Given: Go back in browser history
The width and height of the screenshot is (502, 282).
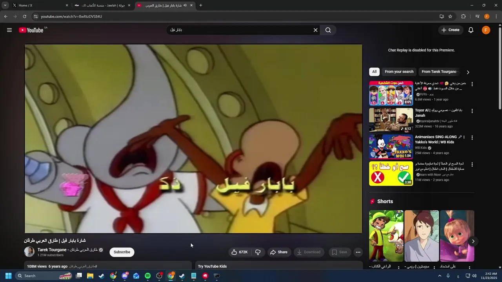Looking at the screenshot, I should [5, 16].
